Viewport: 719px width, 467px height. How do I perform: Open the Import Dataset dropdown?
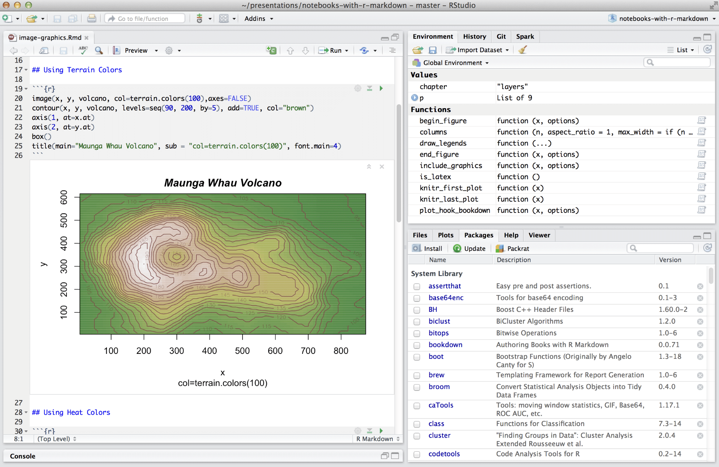(x=478, y=50)
